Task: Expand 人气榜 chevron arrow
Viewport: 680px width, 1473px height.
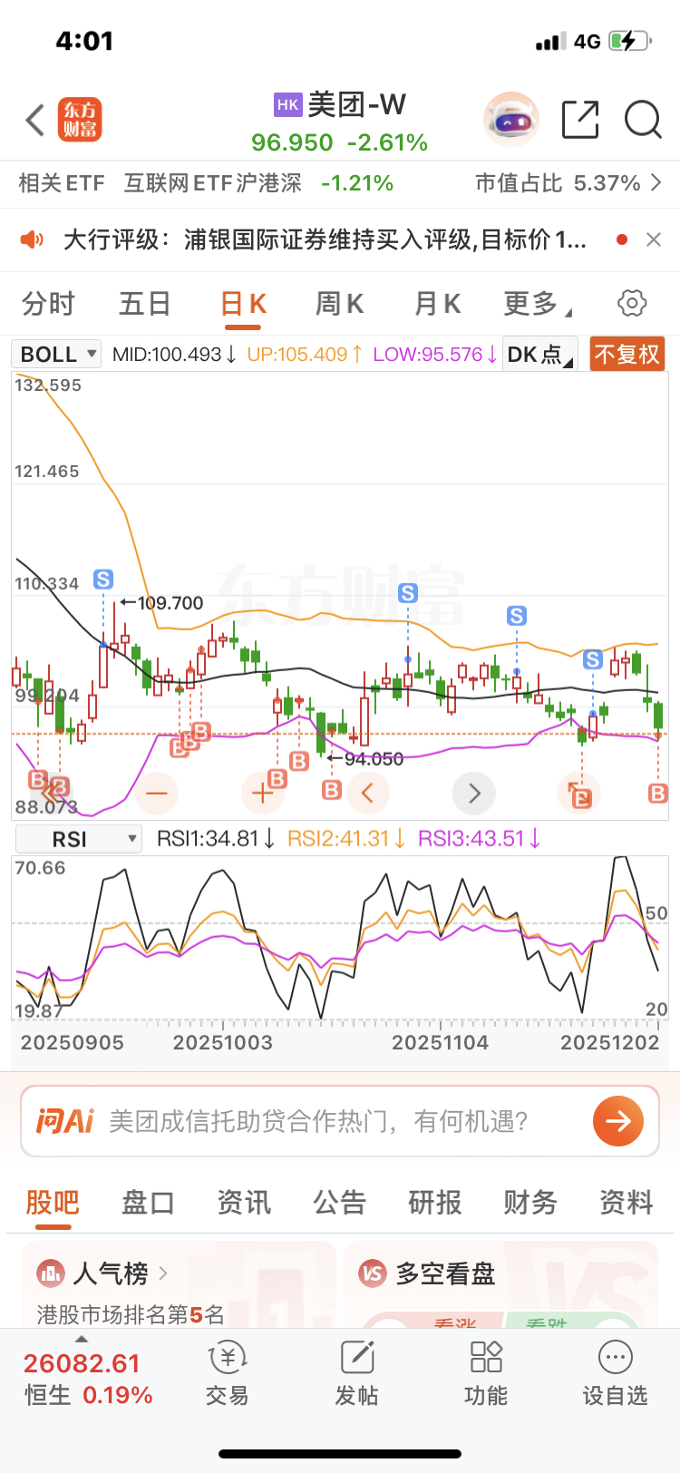Action: (163, 1273)
